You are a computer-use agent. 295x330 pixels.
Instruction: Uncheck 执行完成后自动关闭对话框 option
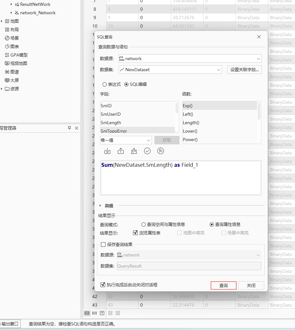(103, 285)
